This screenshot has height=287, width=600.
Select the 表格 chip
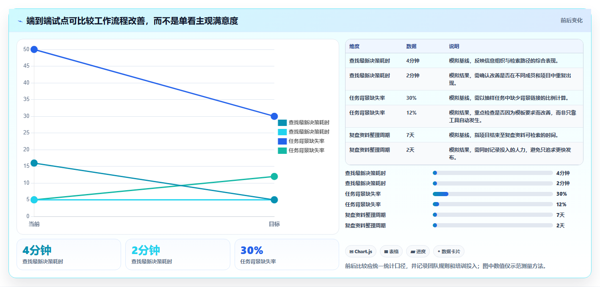pos(391,251)
